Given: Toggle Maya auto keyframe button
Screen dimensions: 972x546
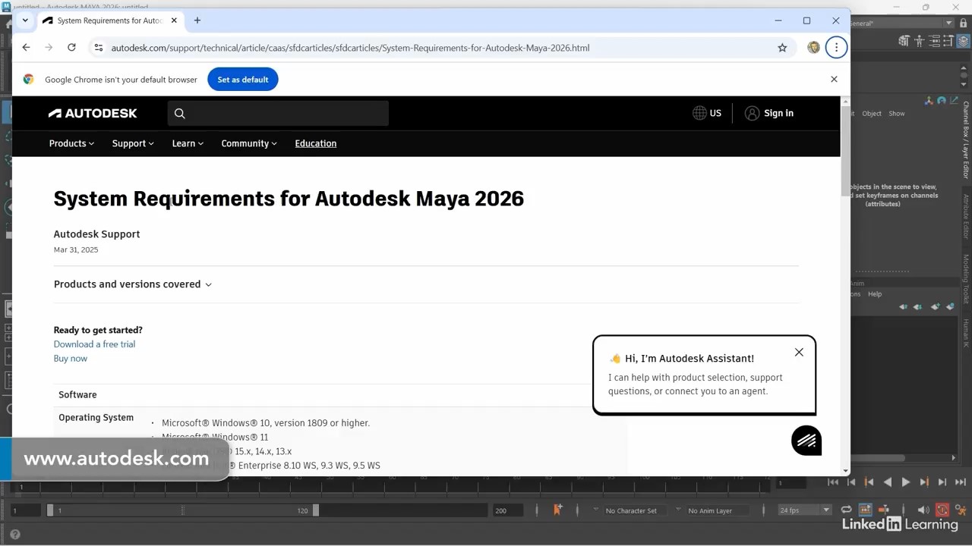Looking at the screenshot, I should [x=942, y=510].
